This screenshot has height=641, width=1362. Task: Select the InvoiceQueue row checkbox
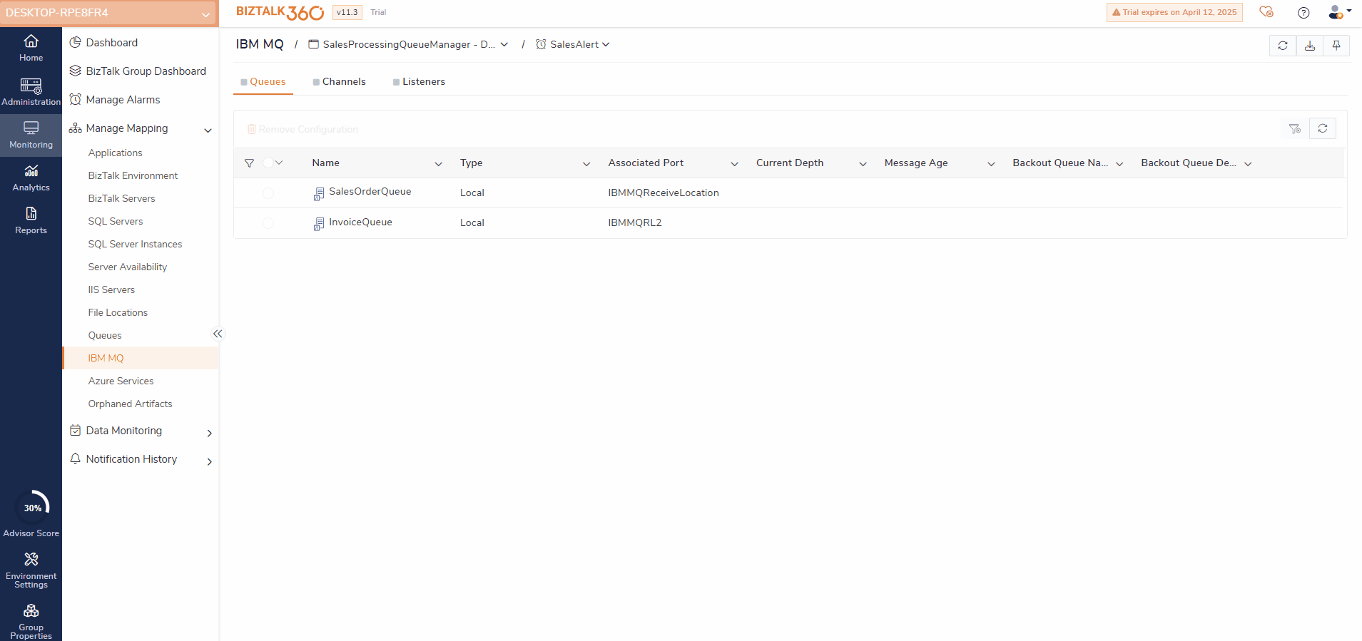click(268, 223)
